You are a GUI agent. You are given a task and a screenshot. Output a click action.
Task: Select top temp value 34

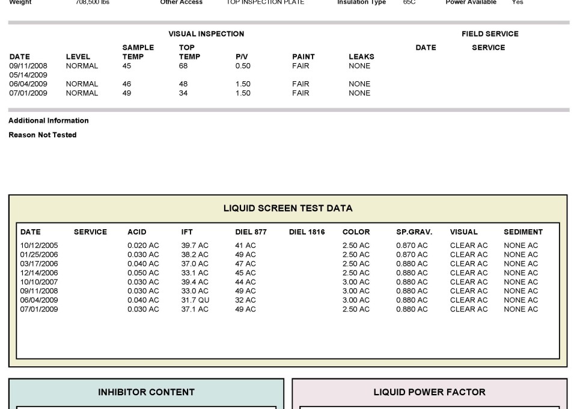183,93
